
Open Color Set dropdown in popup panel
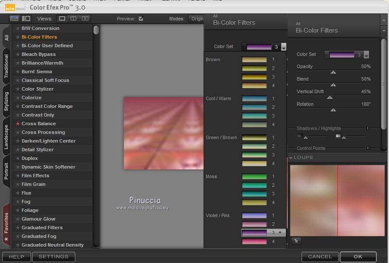(284, 47)
